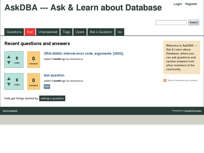Open the Questions tab
Screen dimensions: 204x153
(14, 32)
